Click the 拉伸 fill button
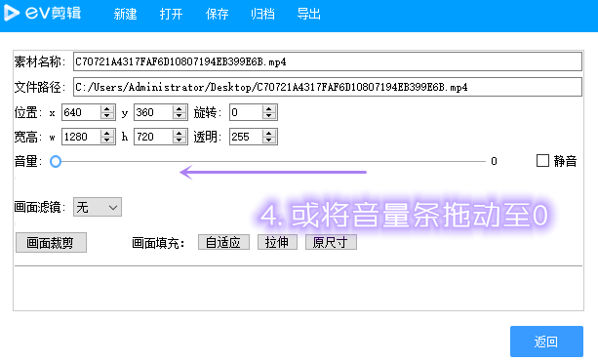The image size is (598, 362). (x=277, y=242)
